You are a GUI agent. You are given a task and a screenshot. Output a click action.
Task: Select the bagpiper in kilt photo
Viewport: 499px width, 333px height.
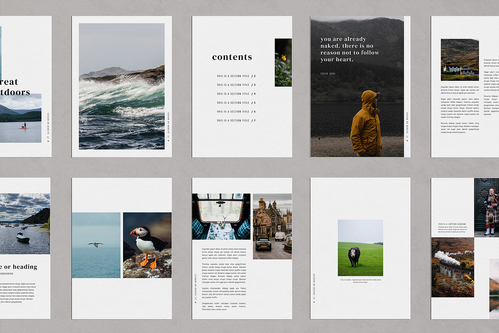487,207
